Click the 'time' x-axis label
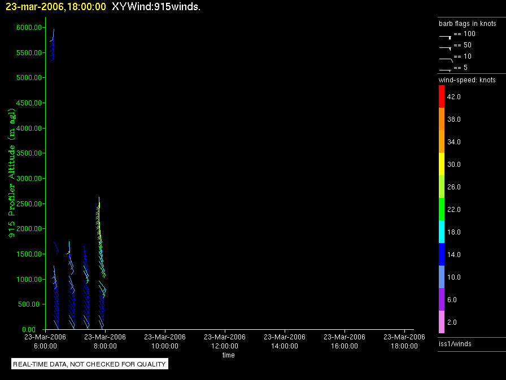Image resolution: width=506 pixels, height=380 pixels. click(229, 355)
